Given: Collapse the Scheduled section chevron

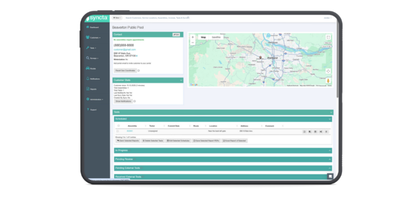Looking at the screenshot, I should click(x=330, y=119).
